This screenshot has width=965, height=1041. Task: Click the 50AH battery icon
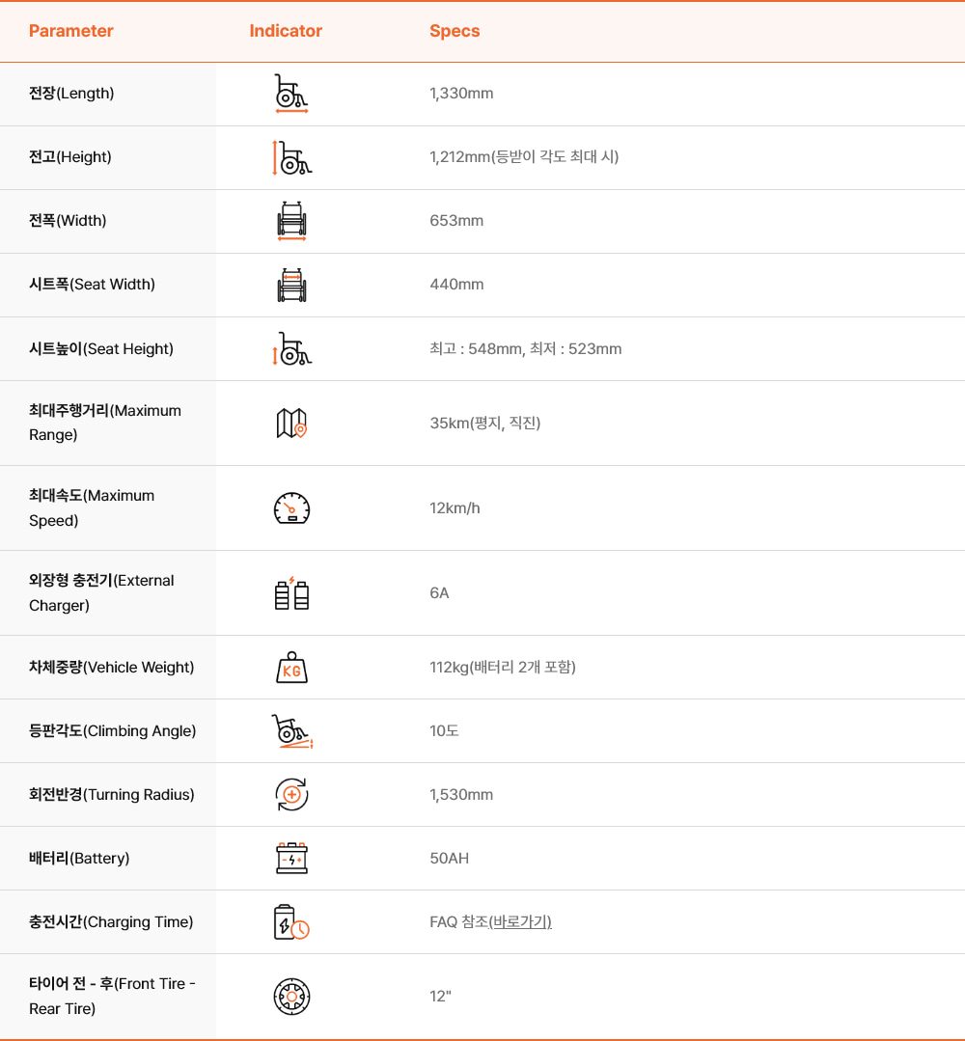(291, 859)
